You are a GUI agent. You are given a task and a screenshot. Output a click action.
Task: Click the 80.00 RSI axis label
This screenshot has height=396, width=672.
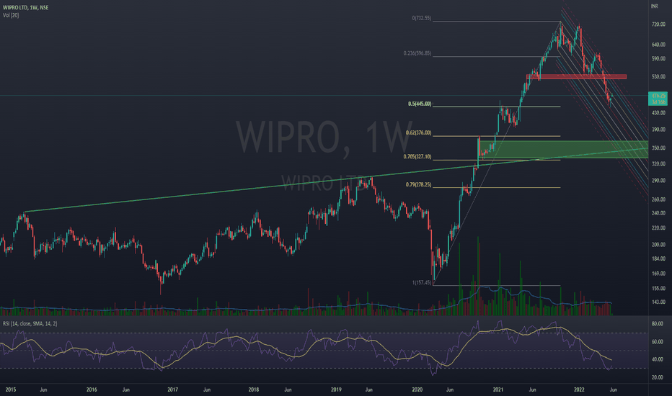[658, 324]
